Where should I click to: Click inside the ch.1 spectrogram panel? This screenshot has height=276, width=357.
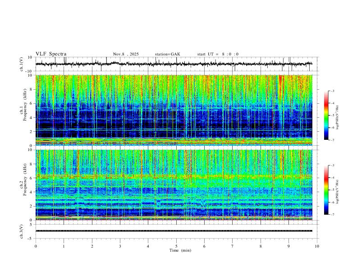click(174, 110)
